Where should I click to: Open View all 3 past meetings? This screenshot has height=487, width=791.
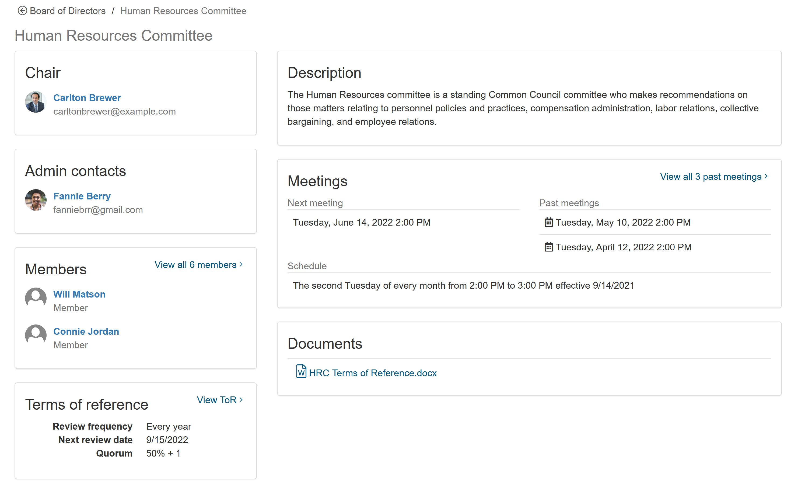point(713,177)
